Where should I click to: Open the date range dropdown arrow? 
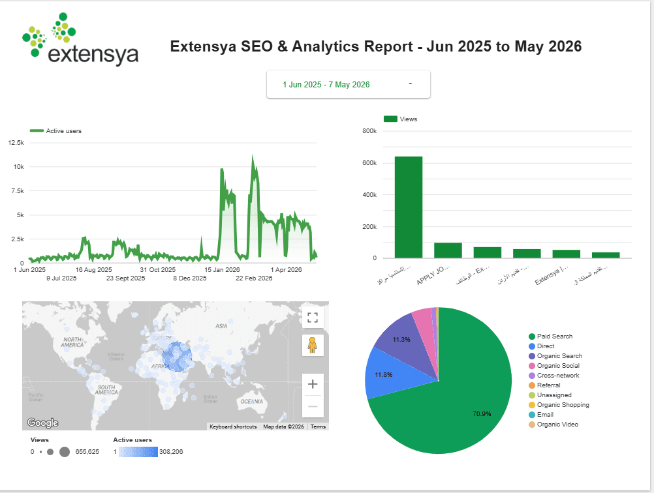pos(410,83)
